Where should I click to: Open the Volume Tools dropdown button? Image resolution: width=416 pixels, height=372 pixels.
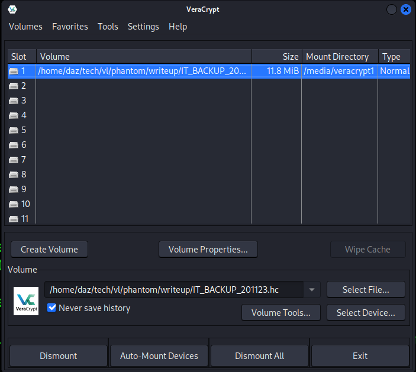tap(280, 313)
